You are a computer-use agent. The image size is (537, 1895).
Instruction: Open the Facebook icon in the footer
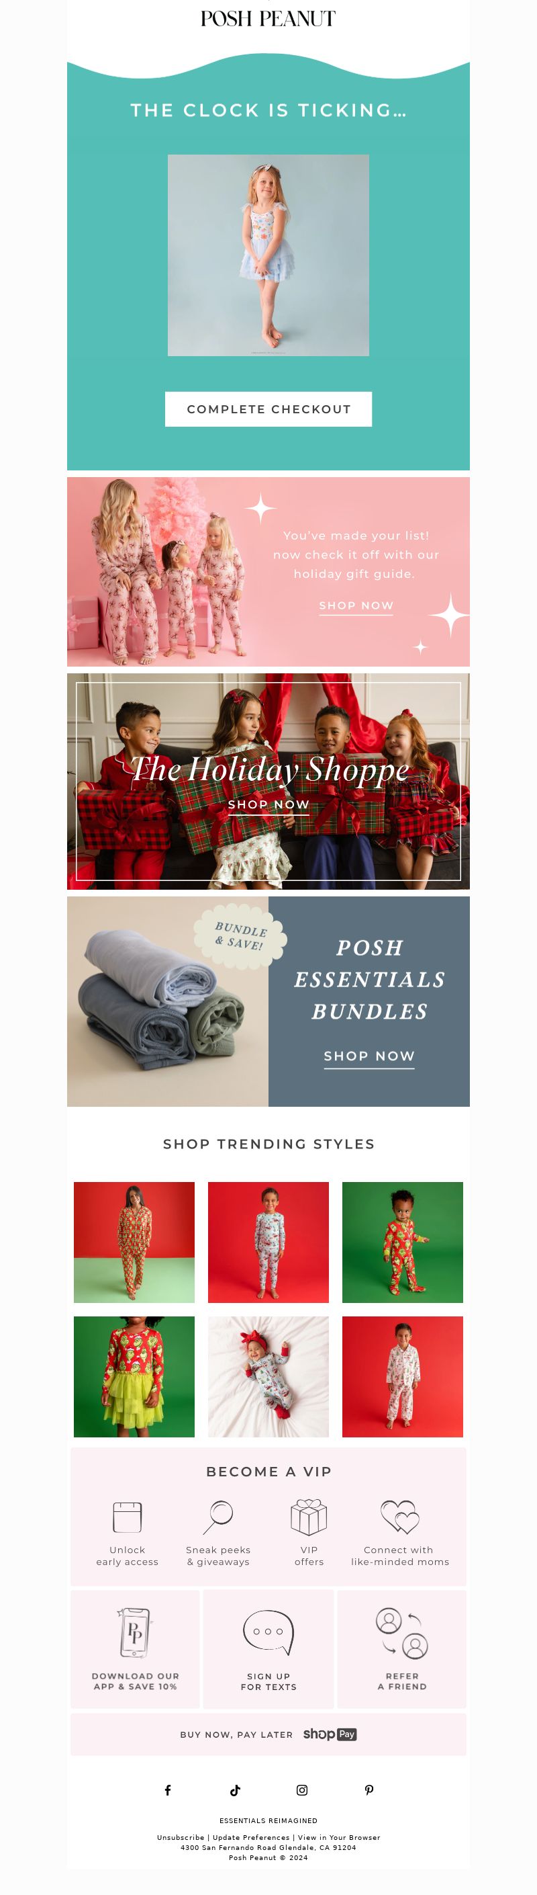(x=168, y=1789)
